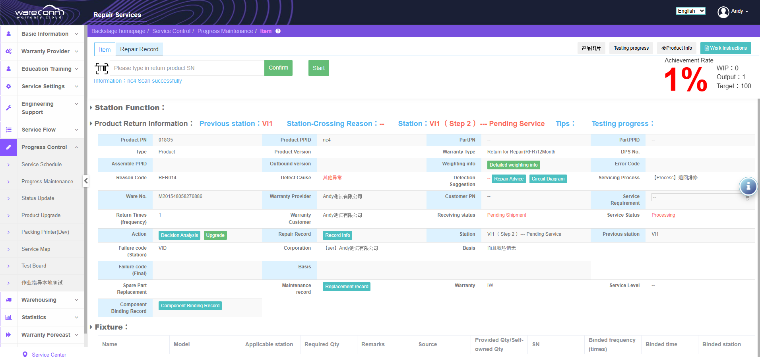Toggle the Fixture section triangle
This screenshot has width=760, height=357.
click(91, 327)
